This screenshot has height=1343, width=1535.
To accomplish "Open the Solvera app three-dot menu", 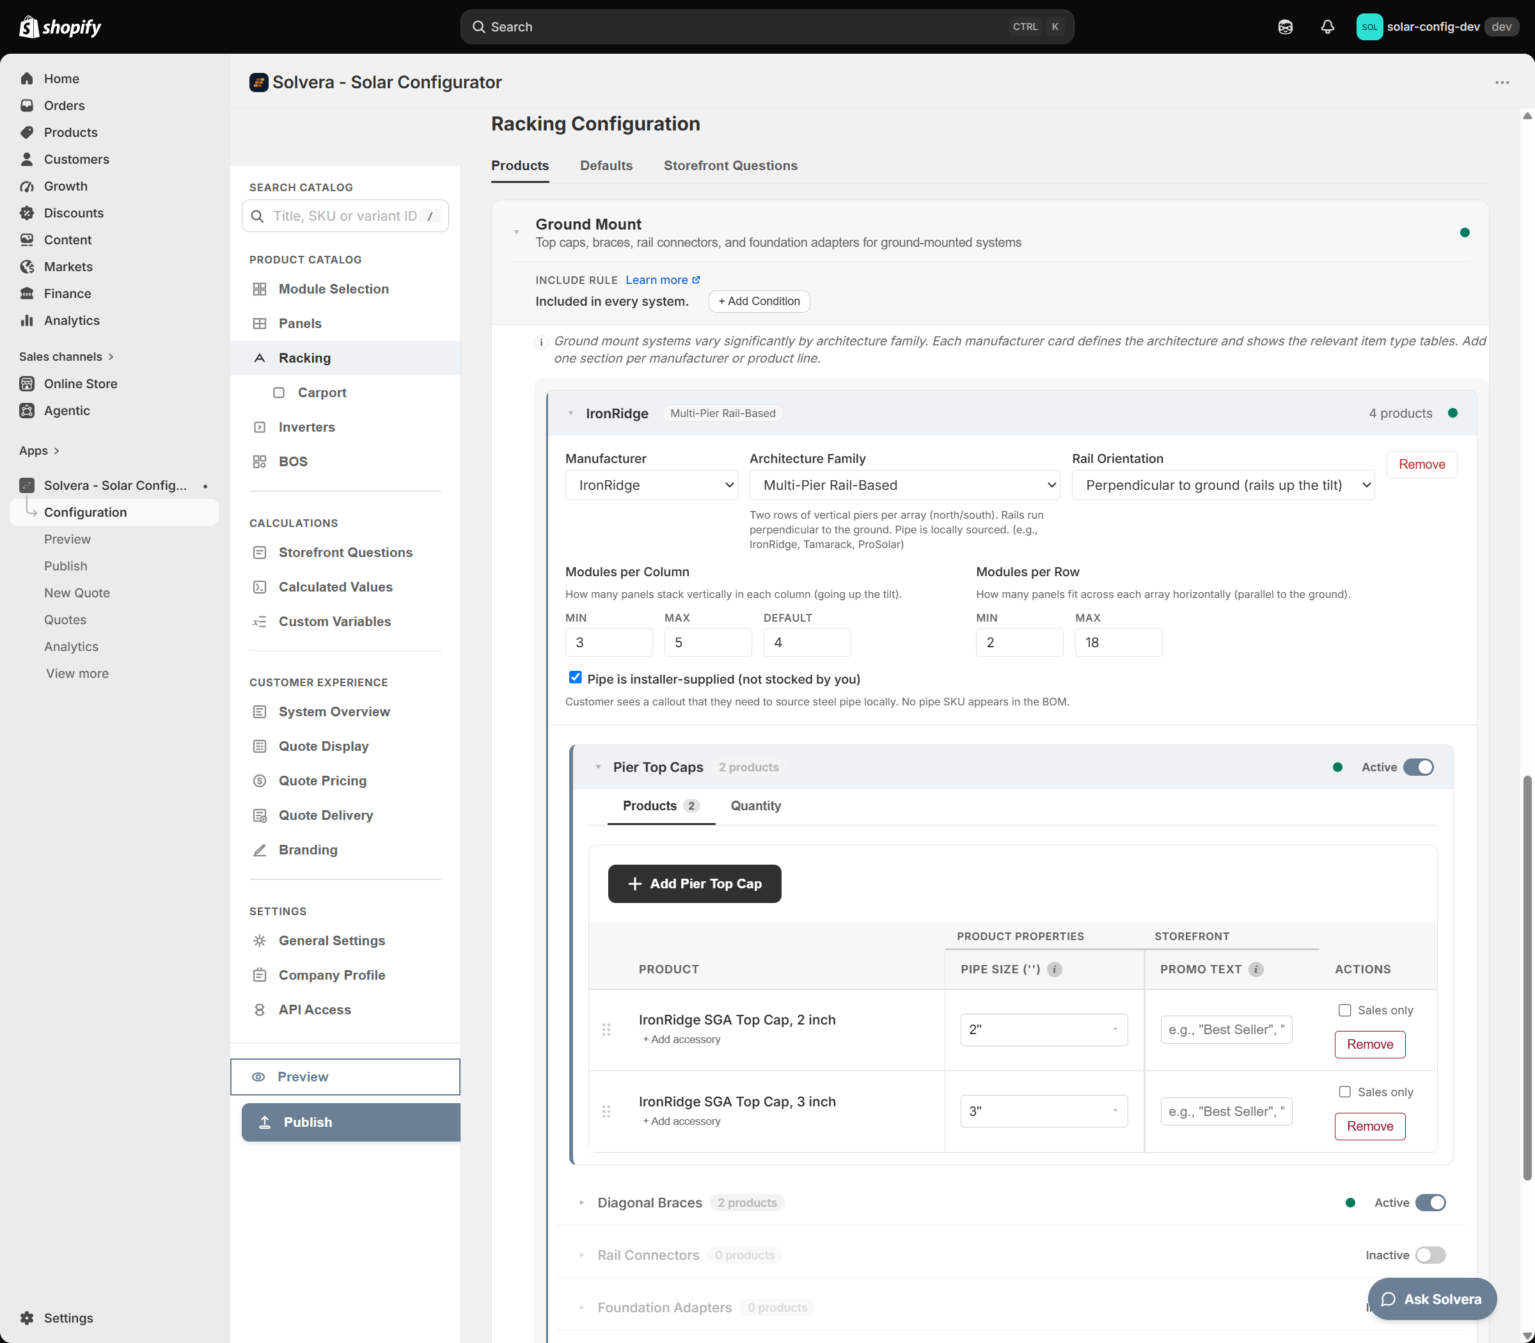I will [x=1502, y=82].
